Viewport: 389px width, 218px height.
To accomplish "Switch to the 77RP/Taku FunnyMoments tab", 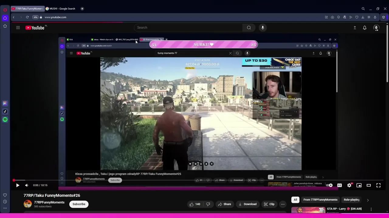I will (x=27, y=8).
